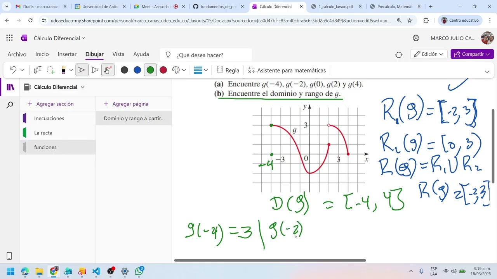The width and height of the screenshot is (497, 279).
Task: Switch to the Gmail Drafts browser tab
Action: (x=41, y=7)
